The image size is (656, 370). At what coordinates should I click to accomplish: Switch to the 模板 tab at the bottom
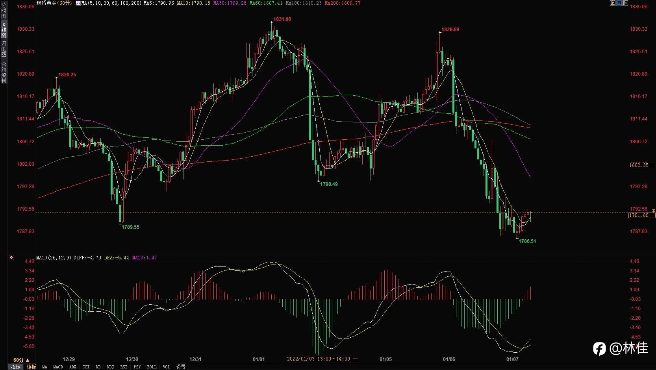[x=32, y=367]
